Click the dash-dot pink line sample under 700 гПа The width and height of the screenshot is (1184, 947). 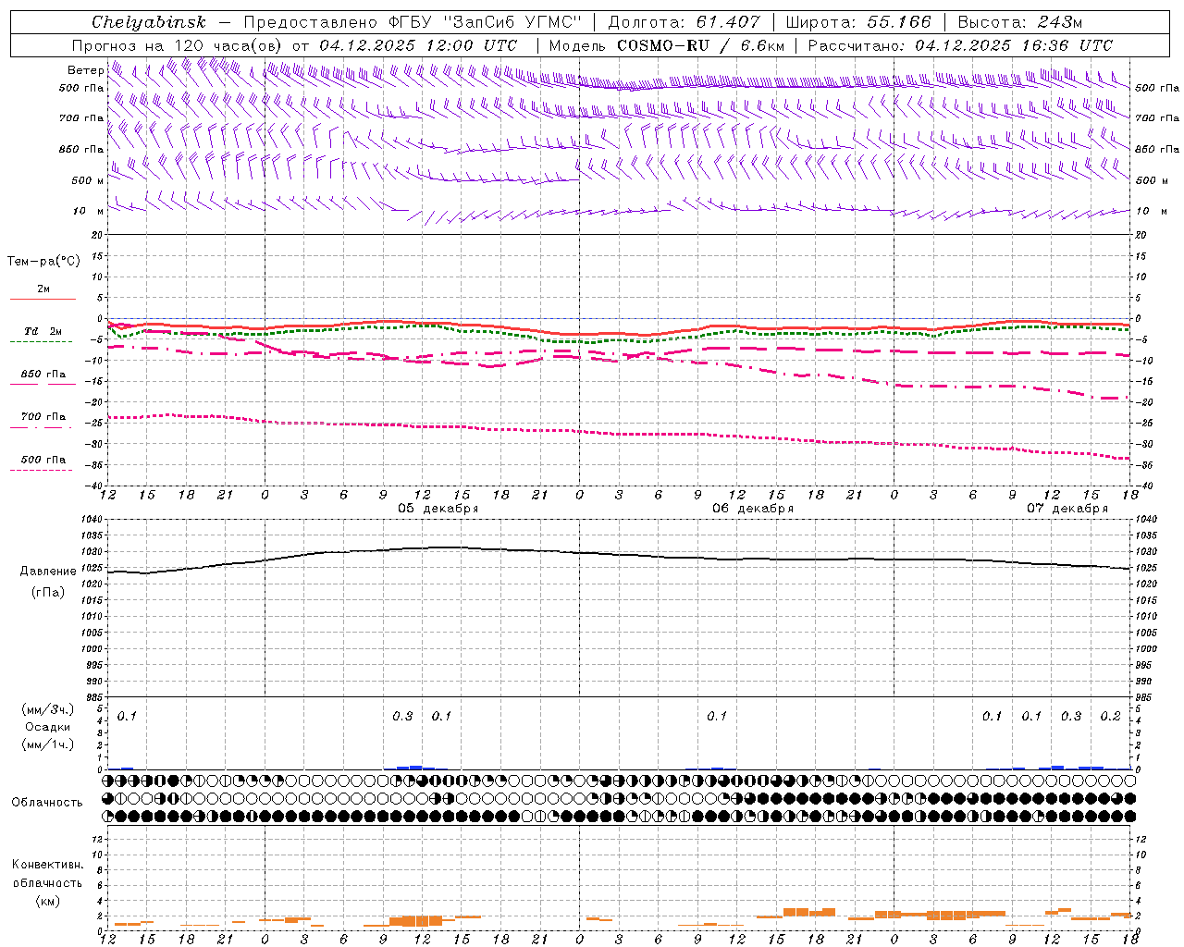click(x=41, y=427)
